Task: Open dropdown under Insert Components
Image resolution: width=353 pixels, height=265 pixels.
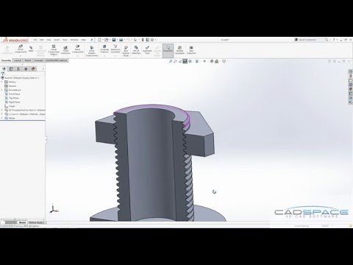Action: coord(21,56)
